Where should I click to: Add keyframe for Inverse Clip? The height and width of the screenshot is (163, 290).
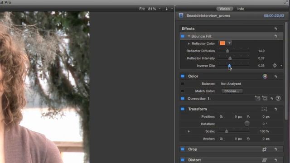(275, 65)
